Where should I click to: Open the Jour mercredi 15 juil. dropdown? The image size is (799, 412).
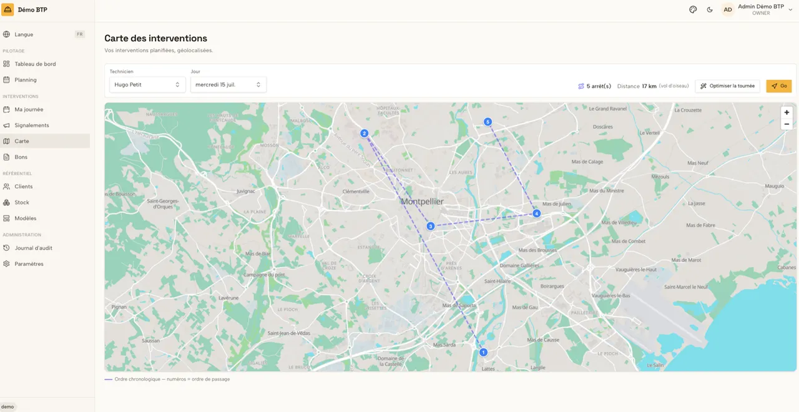[228, 84]
